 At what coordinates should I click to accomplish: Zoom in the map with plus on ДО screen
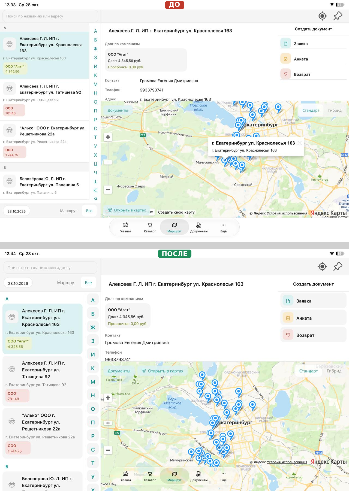108,137
